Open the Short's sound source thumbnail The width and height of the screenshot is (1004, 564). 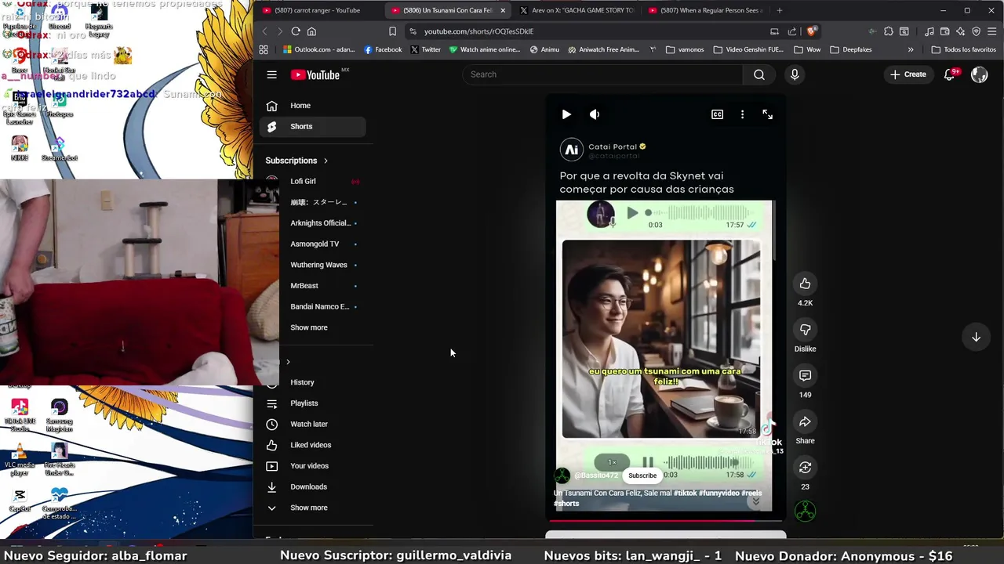[805, 512]
